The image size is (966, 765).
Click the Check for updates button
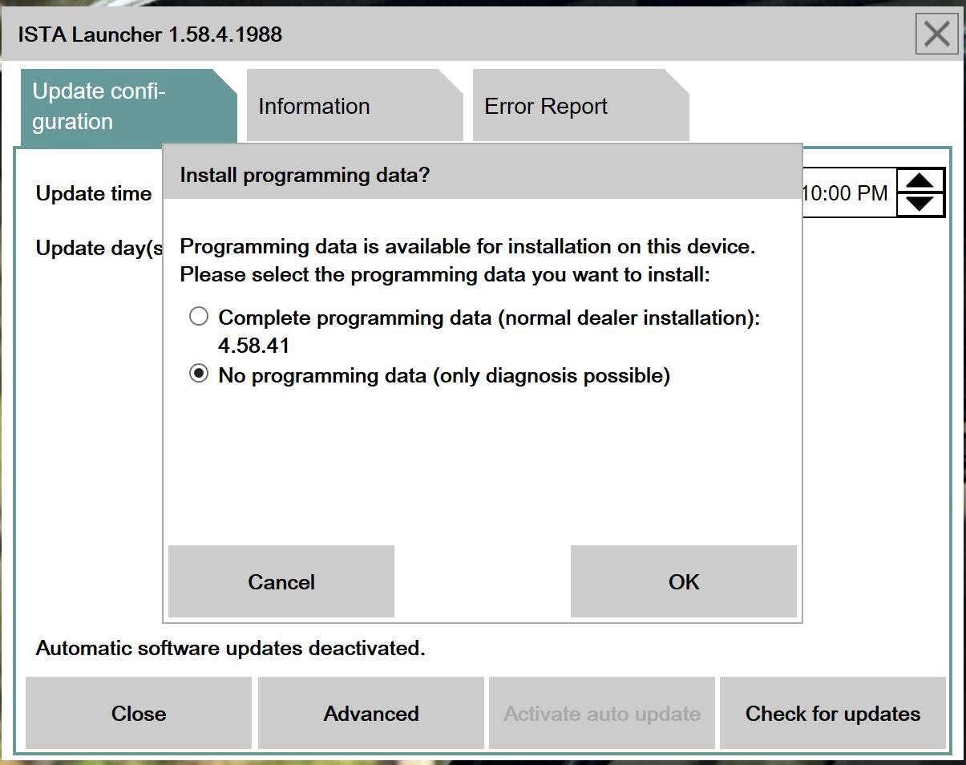[x=832, y=713]
